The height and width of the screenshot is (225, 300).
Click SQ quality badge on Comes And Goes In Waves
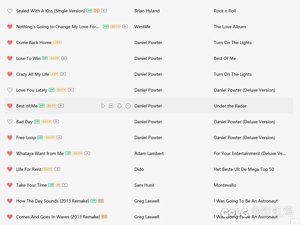pos(104,217)
